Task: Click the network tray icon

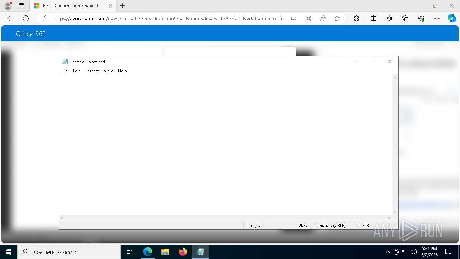Action: point(405,252)
